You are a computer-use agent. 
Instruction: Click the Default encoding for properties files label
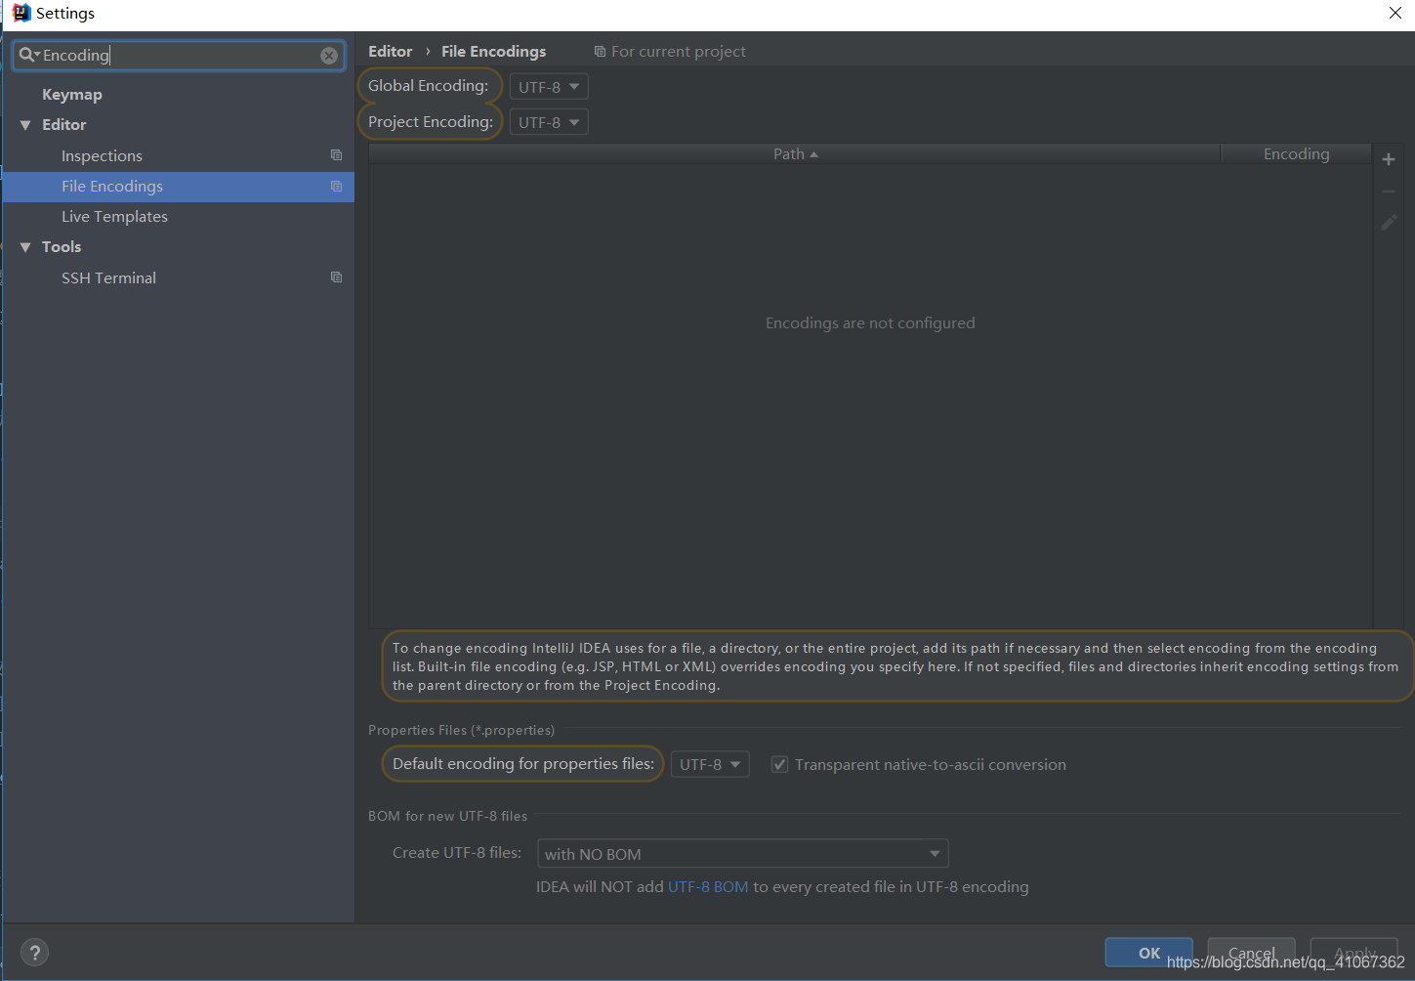523,763
